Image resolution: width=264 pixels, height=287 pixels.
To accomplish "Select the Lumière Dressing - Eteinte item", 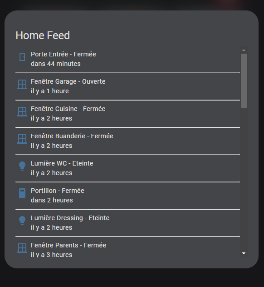I will [127, 223].
